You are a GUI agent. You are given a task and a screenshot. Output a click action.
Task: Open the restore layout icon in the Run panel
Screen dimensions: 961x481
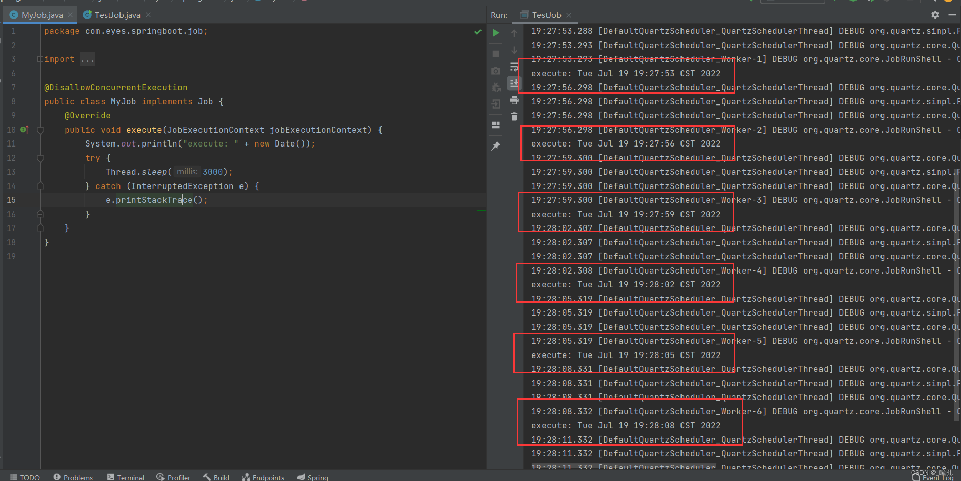(x=496, y=124)
